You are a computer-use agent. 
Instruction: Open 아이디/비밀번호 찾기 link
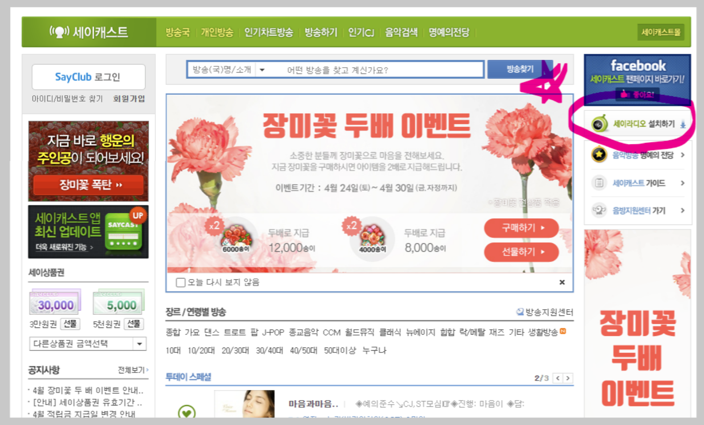point(67,98)
